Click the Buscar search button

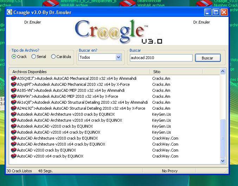click(208, 58)
